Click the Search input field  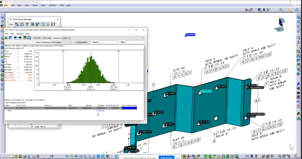[108, 42]
